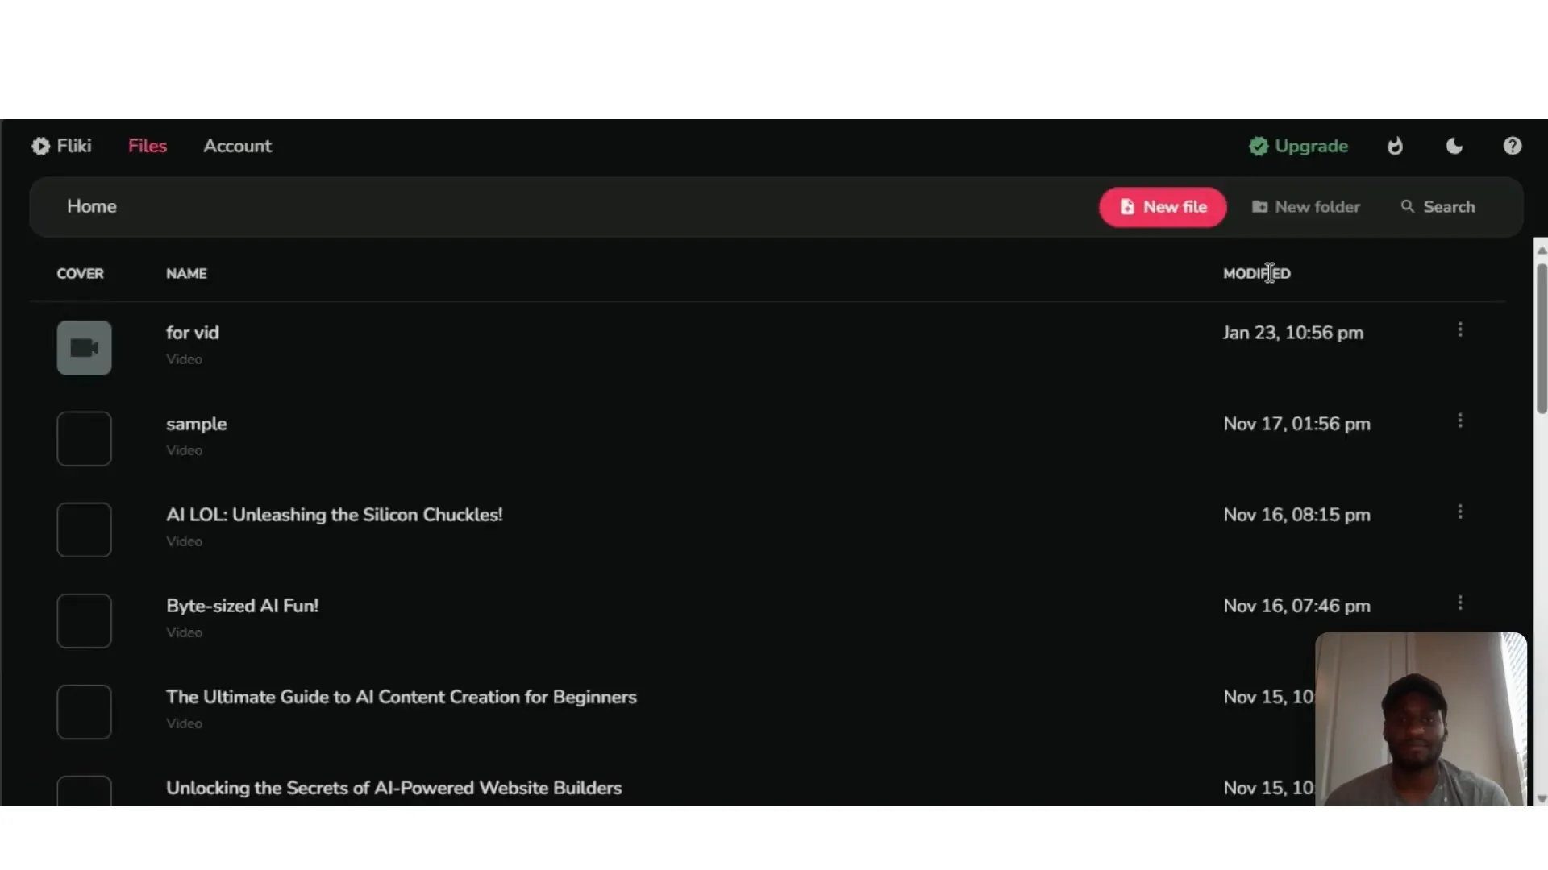Open the Search option
Image resolution: width=1548 pixels, height=870 pixels.
[x=1438, y=207]
